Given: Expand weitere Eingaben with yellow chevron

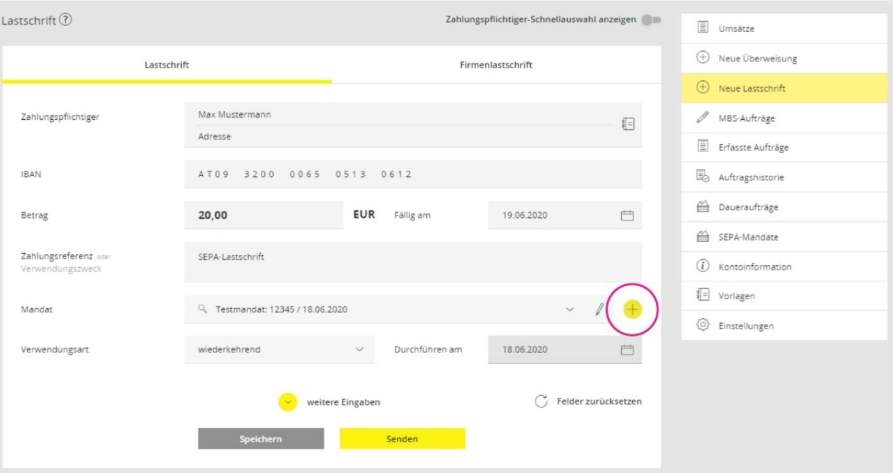Looking at the screenshot, I should (x=288, y=402).
